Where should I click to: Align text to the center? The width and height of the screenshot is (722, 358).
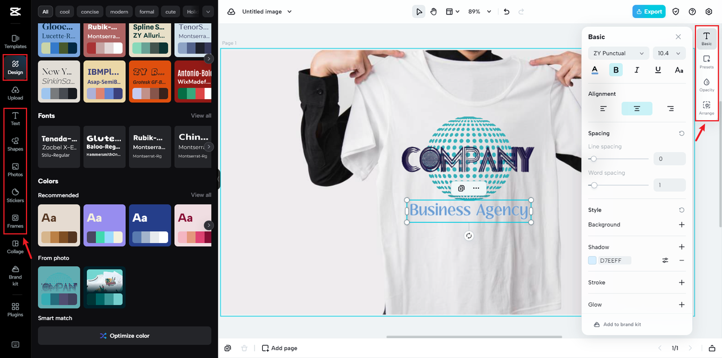point(637,108)
